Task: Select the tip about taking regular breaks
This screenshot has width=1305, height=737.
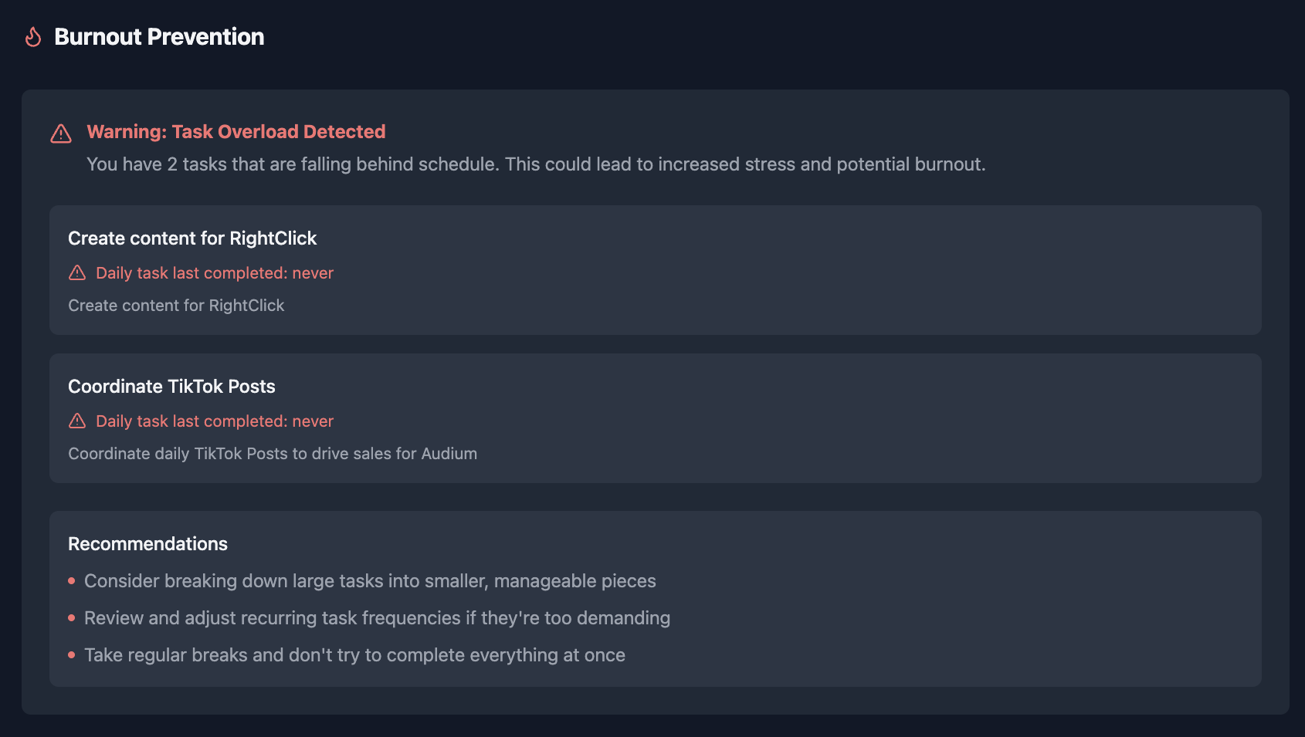Action: [354, 655]
